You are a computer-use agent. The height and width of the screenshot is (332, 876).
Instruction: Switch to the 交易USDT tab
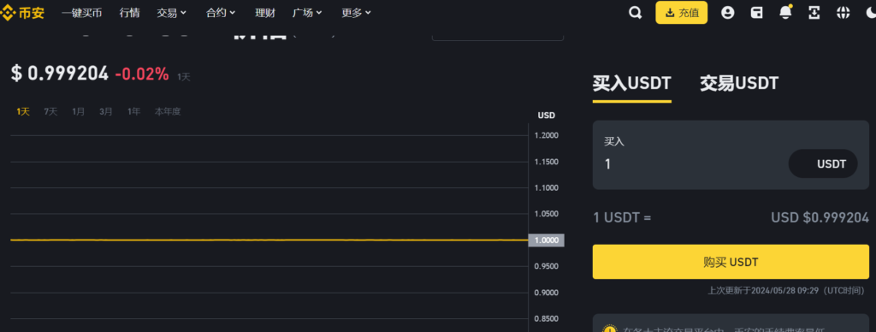tap(739, 84)
